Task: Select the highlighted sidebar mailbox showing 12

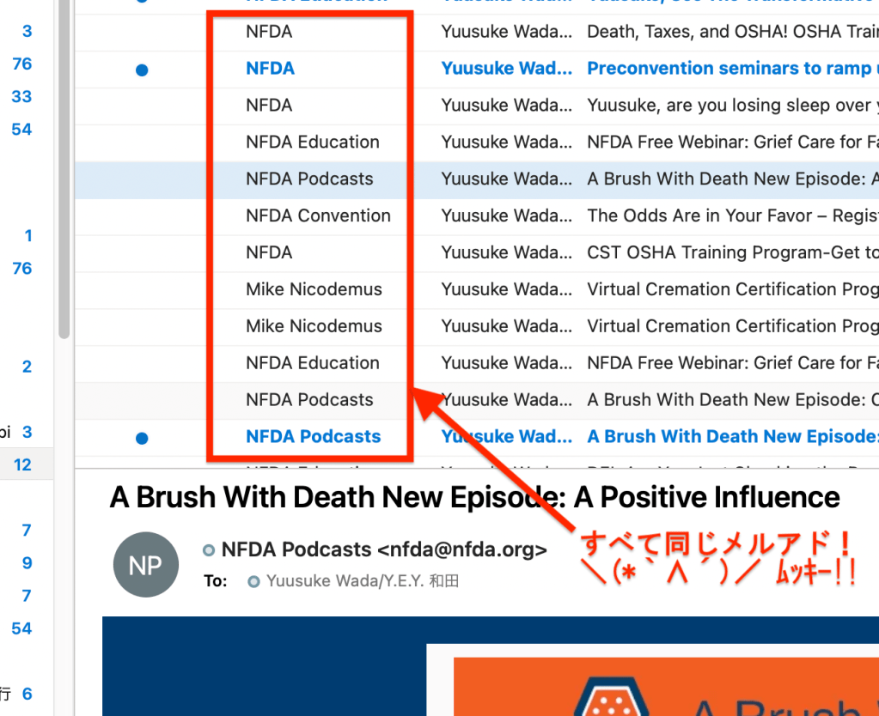Action: point(22,464)
